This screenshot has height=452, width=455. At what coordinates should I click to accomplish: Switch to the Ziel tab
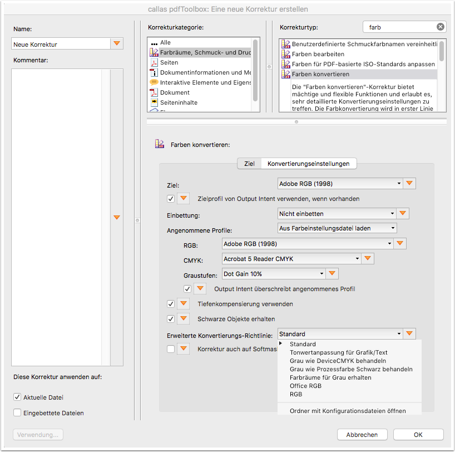pos(249,164)
